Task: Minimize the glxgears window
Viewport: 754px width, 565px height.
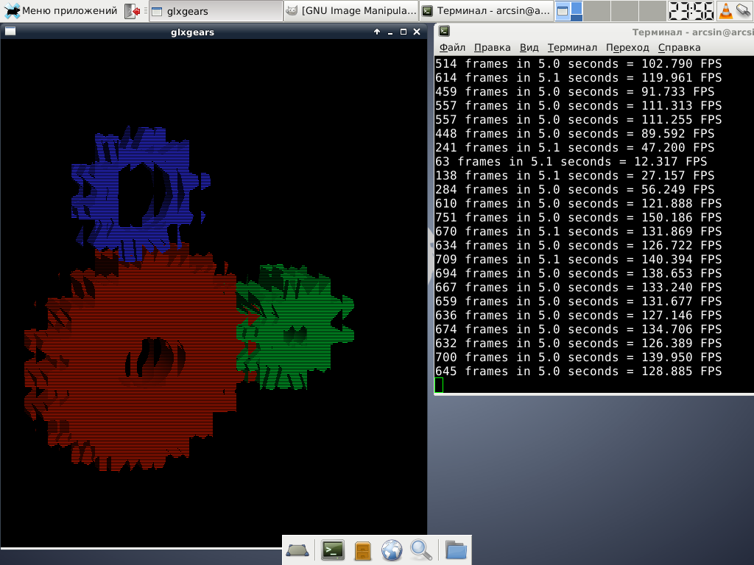Action: pyautogui.click(x=390, y=32)
